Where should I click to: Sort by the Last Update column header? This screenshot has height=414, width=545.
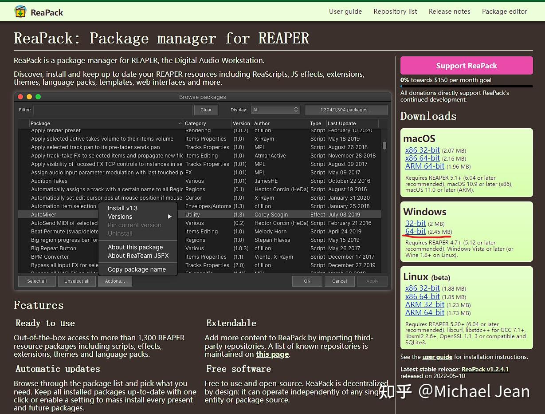[x=353, y=123]
